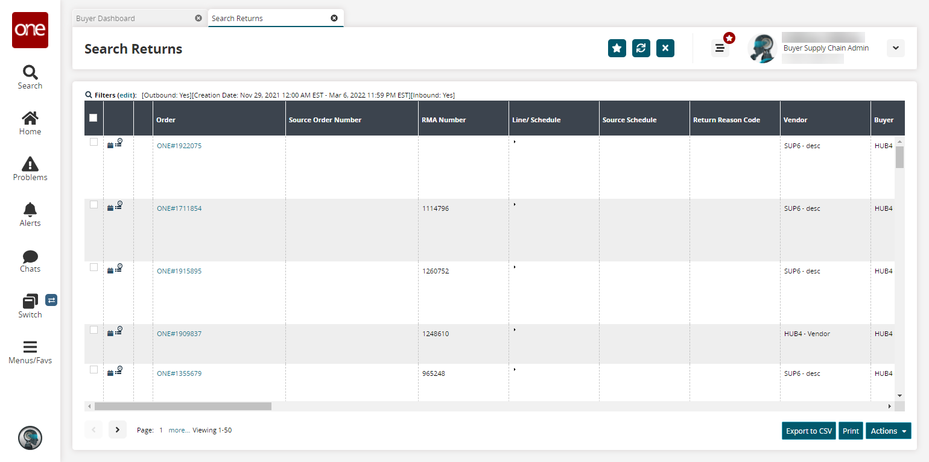The width and height of the screenshot is (929, 462).
Task: Open order link ONE#1915895
Action: pyautogui.click(x=179, y=271)
